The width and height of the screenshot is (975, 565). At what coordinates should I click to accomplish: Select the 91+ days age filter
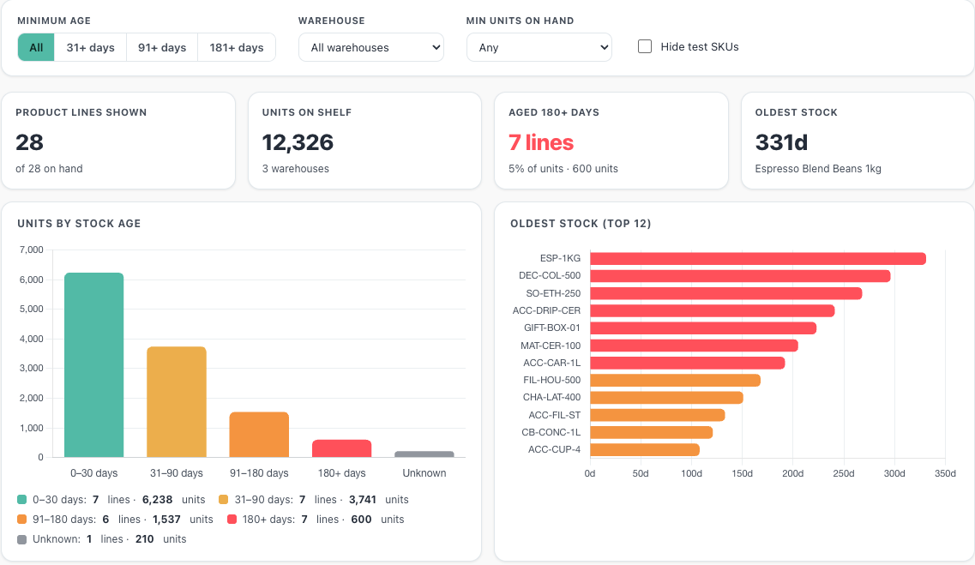162,47
